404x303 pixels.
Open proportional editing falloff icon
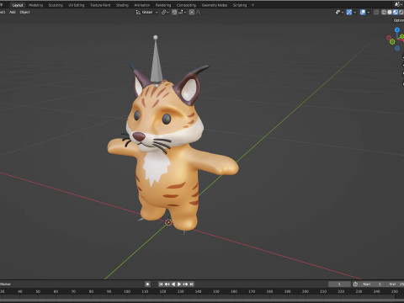click(x=199, y=12)
